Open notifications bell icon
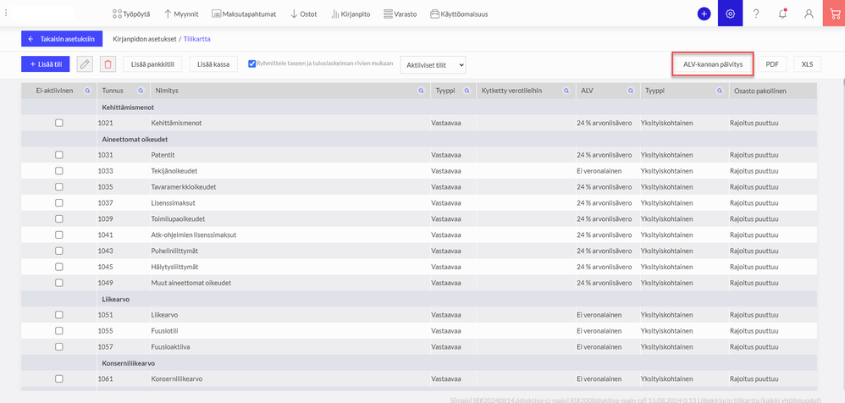 (x=782, y=14)
